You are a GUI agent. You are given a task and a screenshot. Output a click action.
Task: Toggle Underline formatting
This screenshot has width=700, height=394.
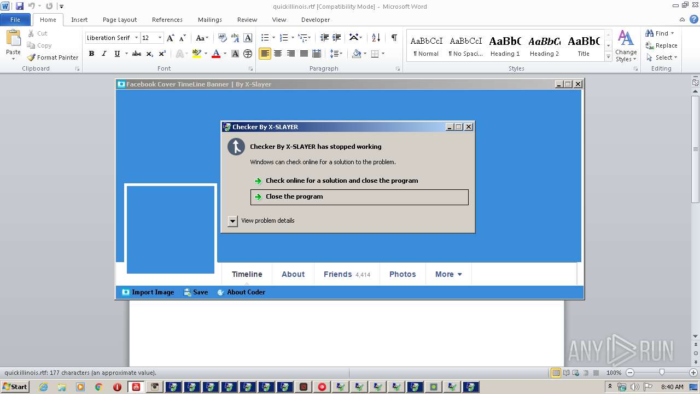(116, 54)
